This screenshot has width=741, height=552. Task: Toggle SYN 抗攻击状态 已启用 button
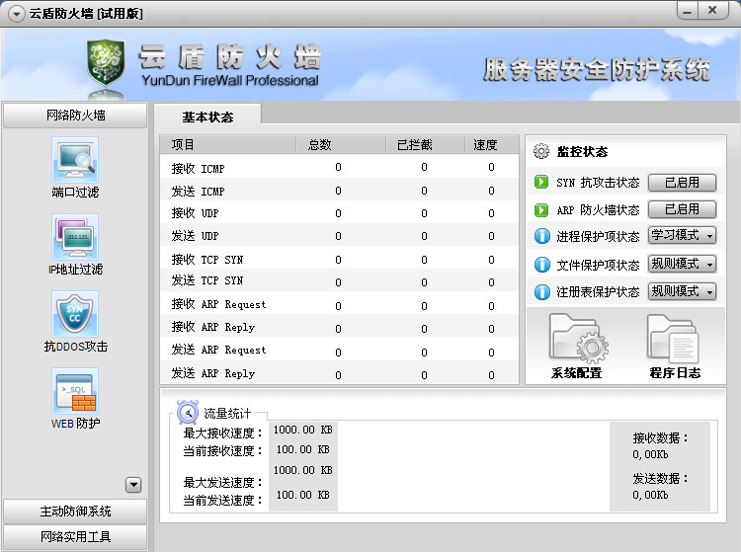click(x=682, y=183)
